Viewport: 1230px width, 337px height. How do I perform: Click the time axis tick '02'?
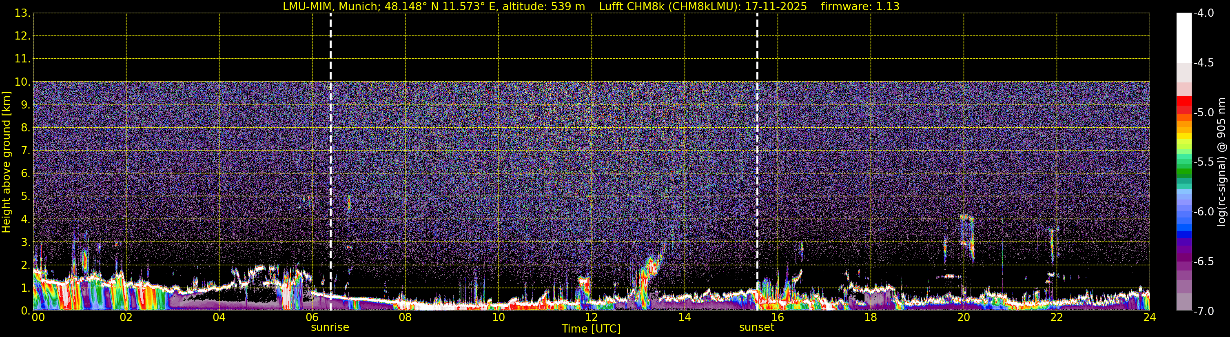(126, 317)
